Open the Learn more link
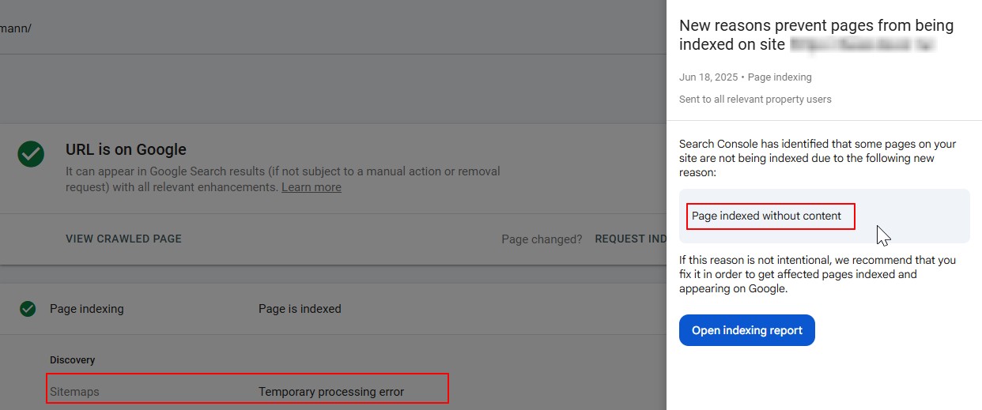 pyautogui.click(x=312, y=187)
